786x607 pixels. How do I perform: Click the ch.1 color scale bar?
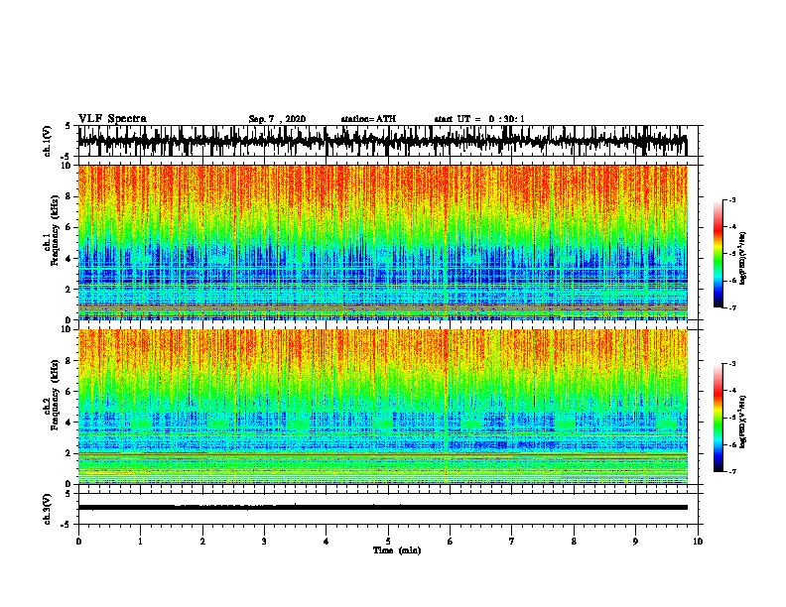click(x=718, y=254)
